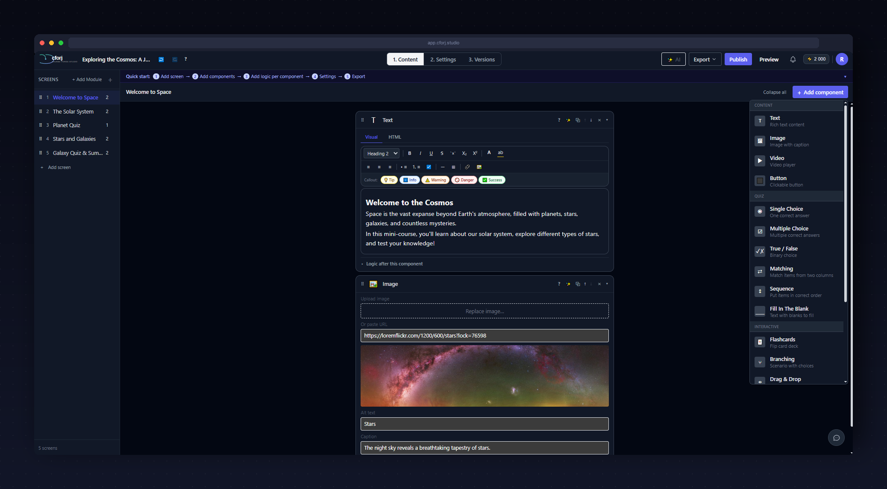
Task: Click the undo icon next to course title
Action: (161, 59)
